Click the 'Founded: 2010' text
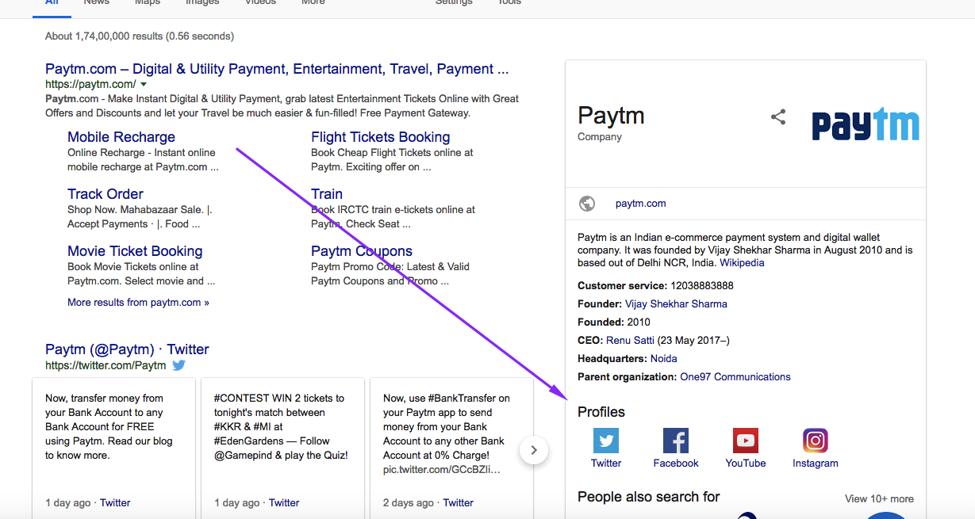975x519 pixels. 614,322
